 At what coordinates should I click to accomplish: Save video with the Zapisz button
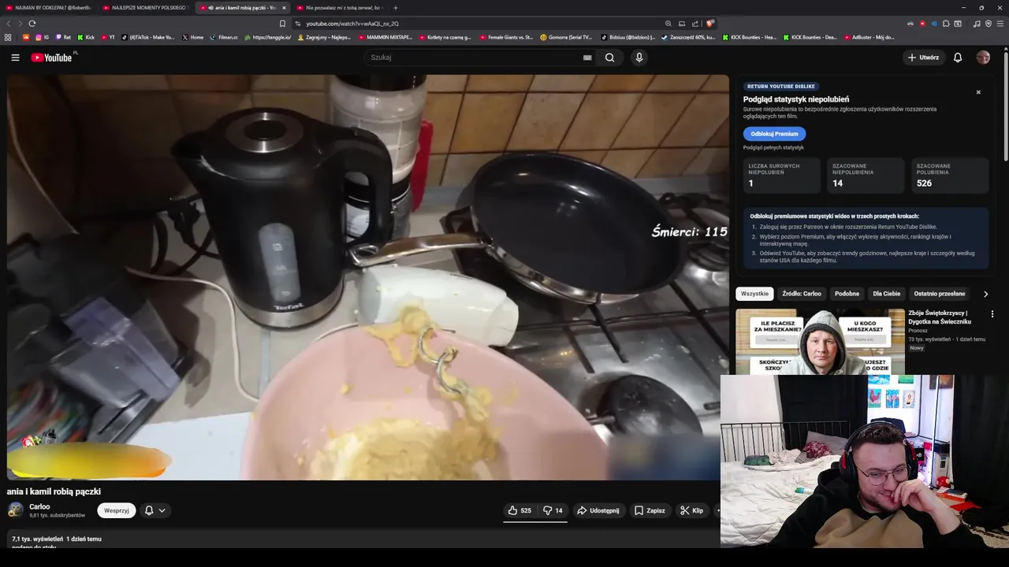click(x=650, y=510)
